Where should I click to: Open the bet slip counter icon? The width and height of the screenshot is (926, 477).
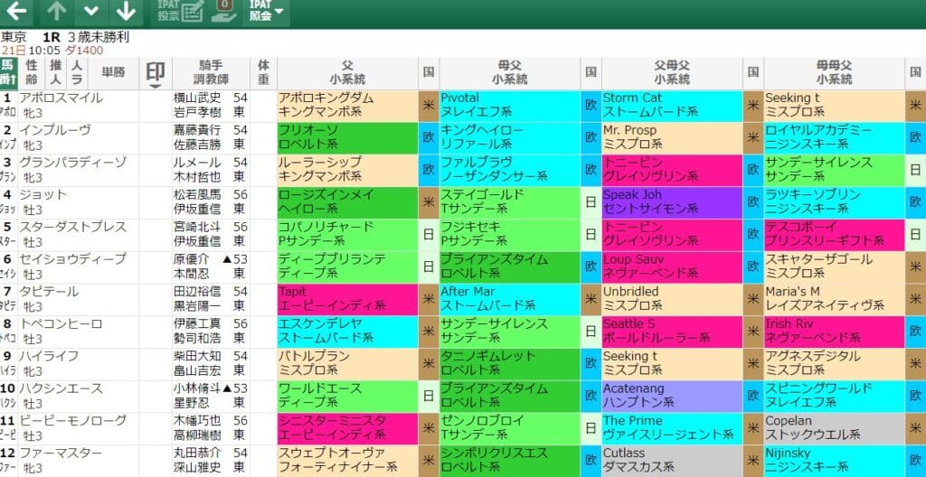click(x=223, y=12)
